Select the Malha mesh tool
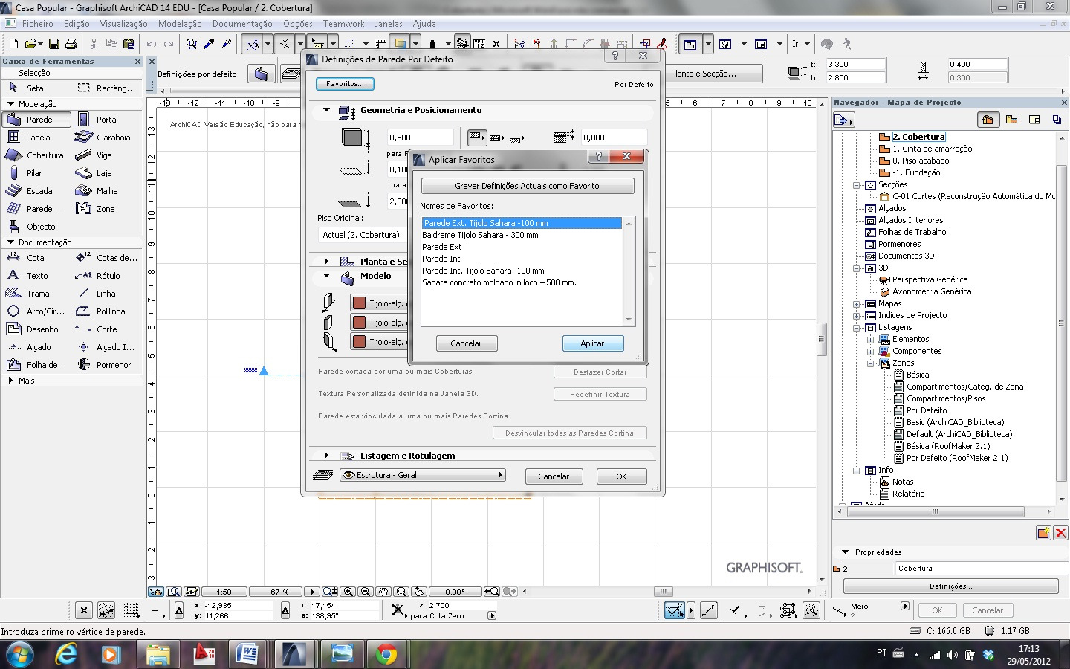Viewport: 1070px width, 669px height. click(x=106, y=191)
